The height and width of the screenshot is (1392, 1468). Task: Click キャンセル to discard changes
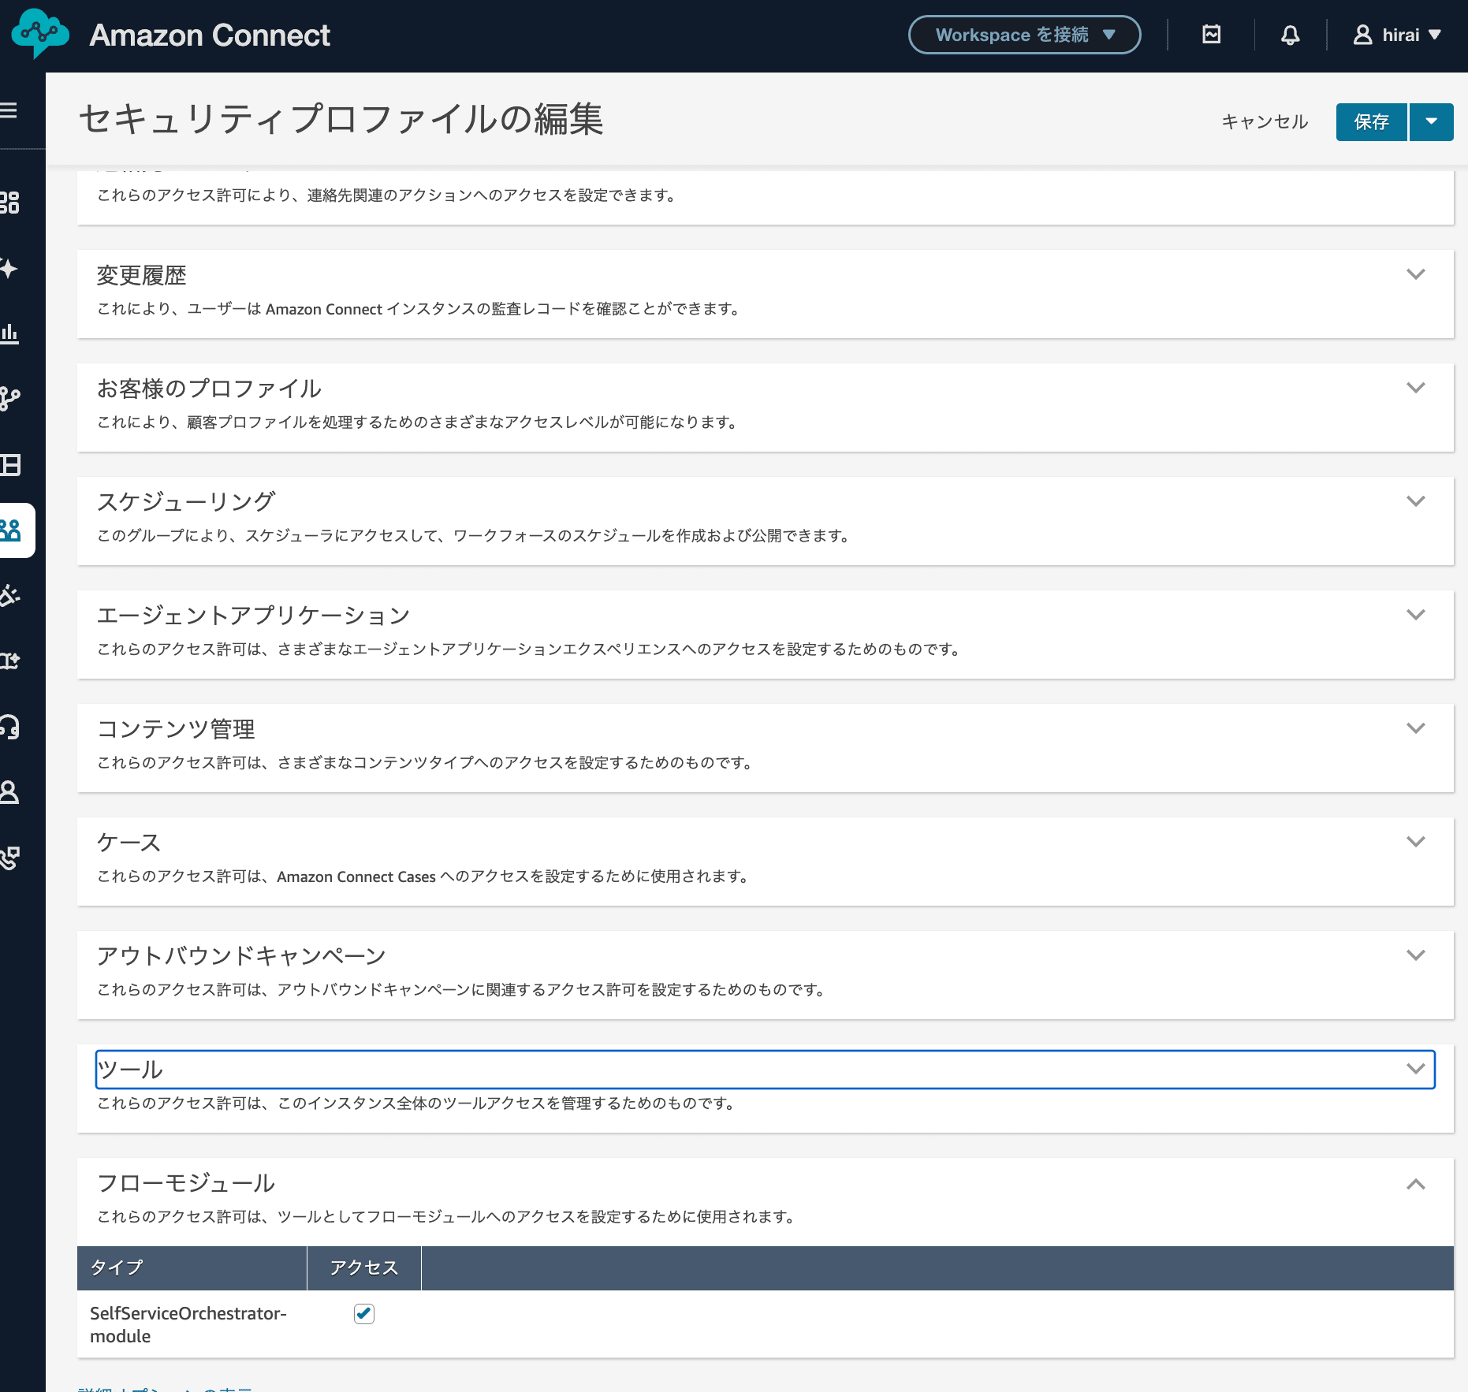pyautogui.click(x=1264, y=122)
